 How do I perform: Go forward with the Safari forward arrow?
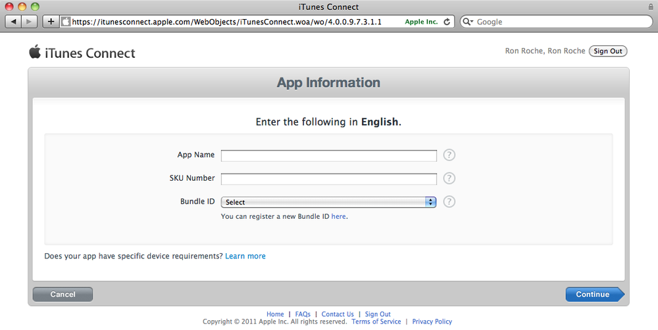29,22
